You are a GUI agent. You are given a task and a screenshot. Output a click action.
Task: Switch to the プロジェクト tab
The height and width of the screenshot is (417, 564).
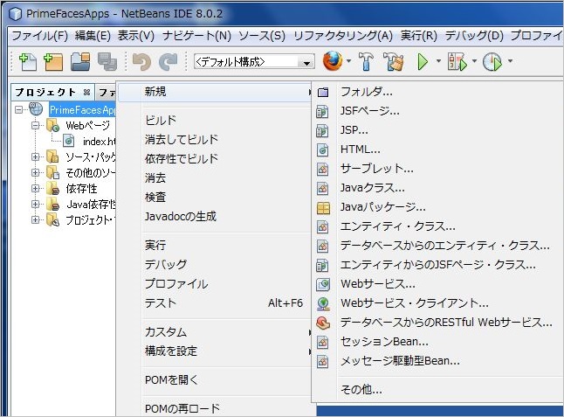tap(45, 92)
